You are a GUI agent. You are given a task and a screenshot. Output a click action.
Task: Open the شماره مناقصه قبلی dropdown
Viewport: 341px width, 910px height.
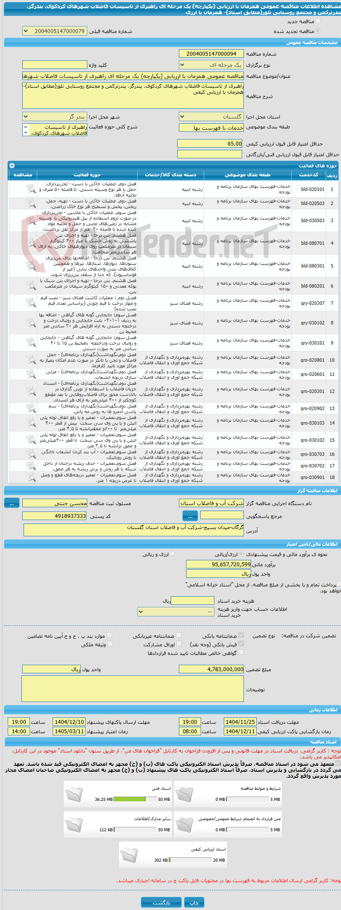(x=55, y=31)
